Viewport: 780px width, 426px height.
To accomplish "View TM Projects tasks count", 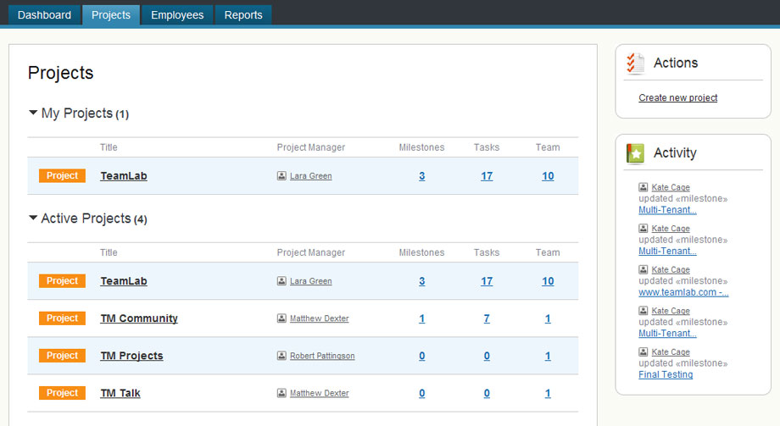I will (487, 356).
